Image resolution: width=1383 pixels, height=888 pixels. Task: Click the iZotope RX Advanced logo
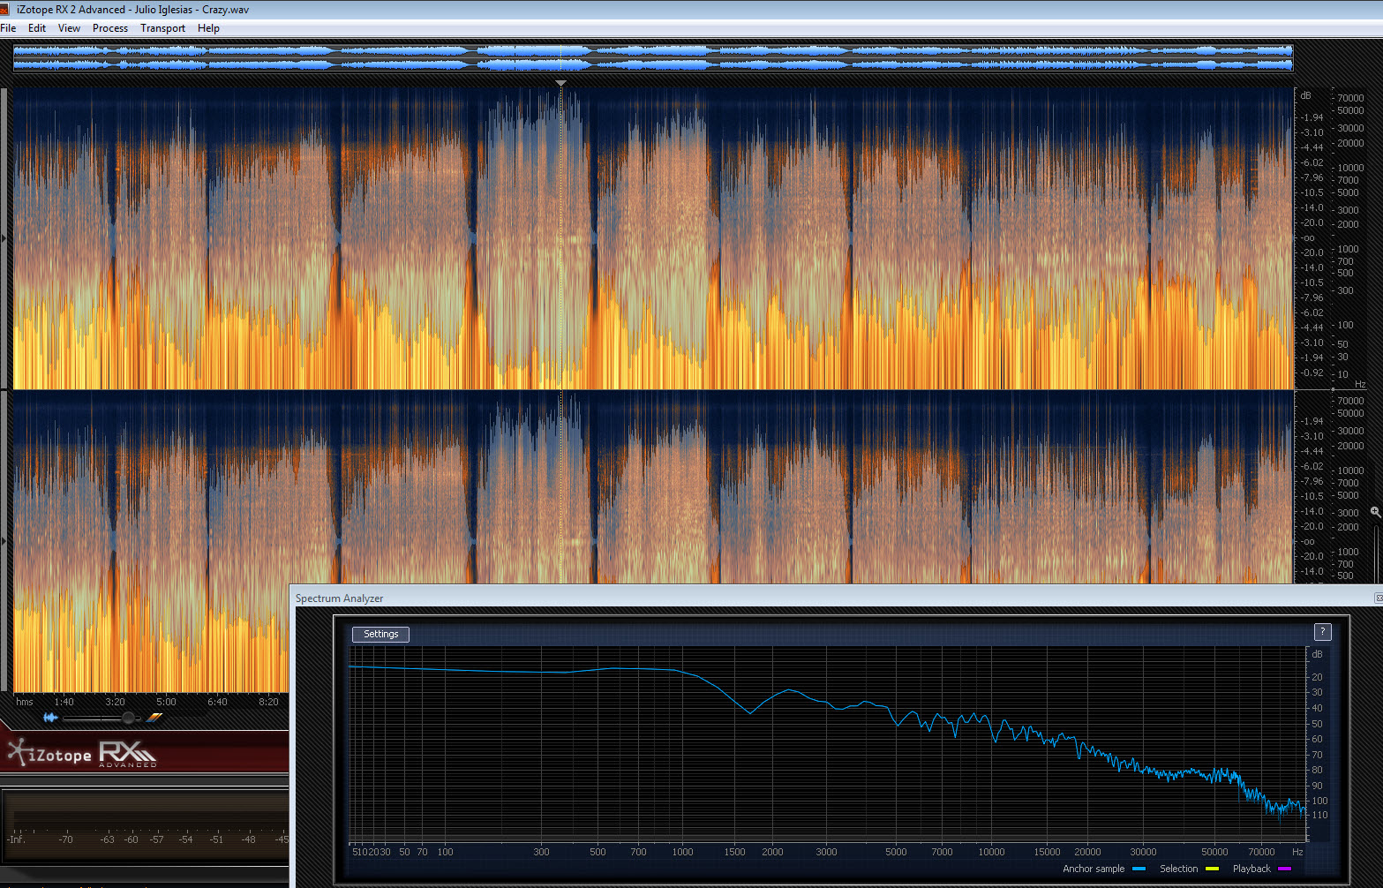coord(81,753)
